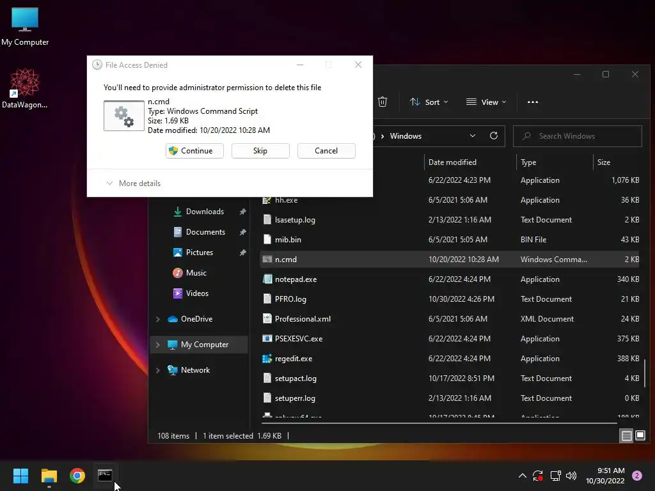
Task: Click the network tray icon
Action: 555,476
